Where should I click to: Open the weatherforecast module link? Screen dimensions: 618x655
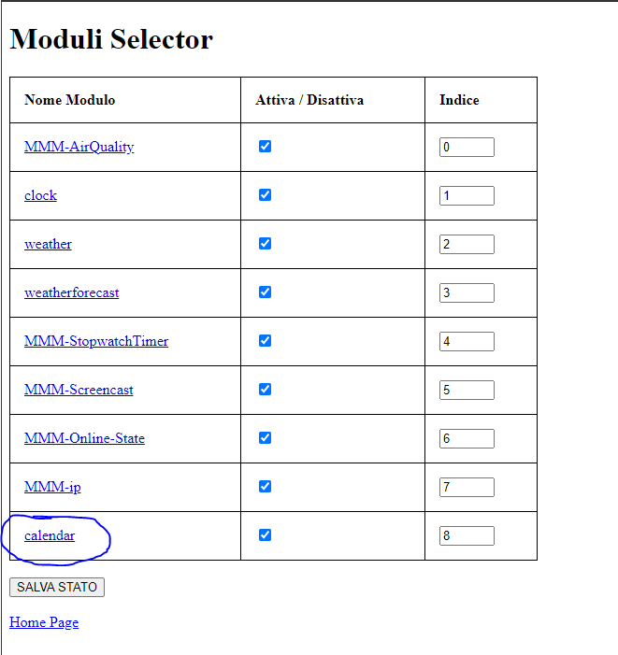71,292
